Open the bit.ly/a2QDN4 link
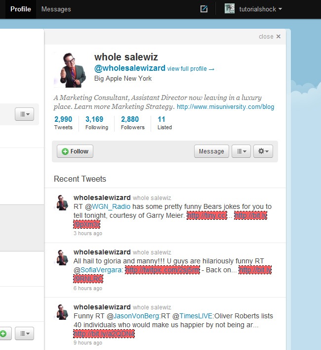Screen dimensions: 321x350 pyautogui.click(x=104, y=334)
